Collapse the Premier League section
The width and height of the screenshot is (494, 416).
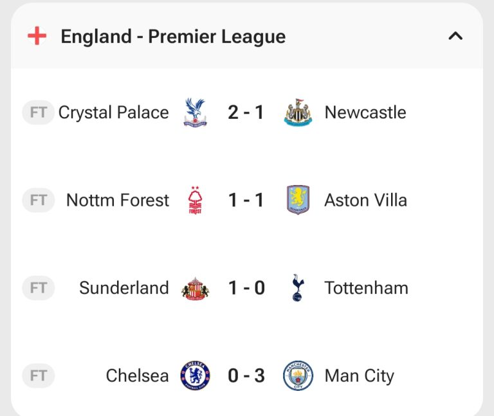455,36
